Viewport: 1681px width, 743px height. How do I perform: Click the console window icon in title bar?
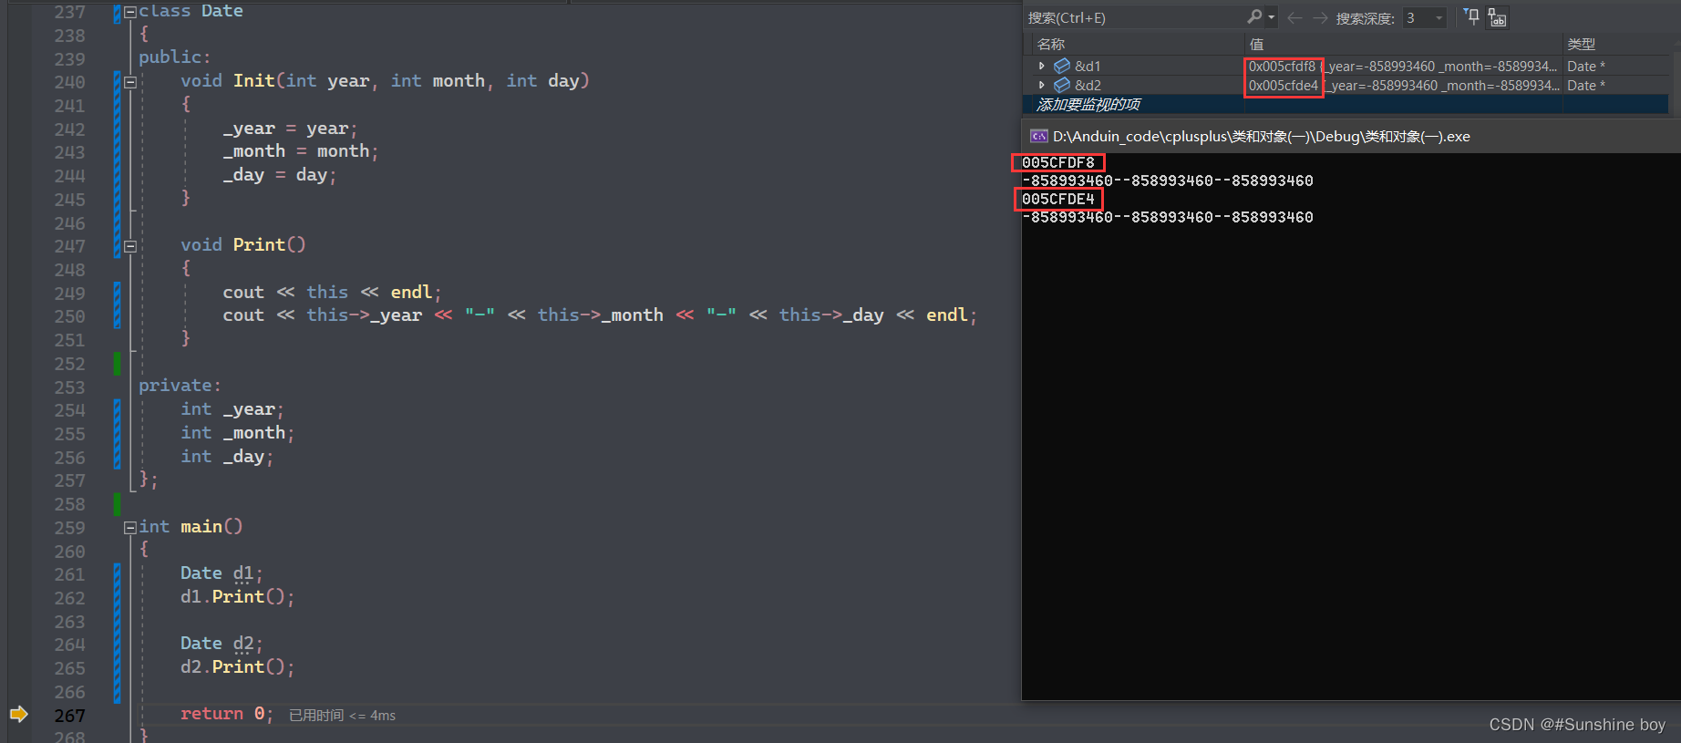pyautogui.click(x=1038, y=136)
